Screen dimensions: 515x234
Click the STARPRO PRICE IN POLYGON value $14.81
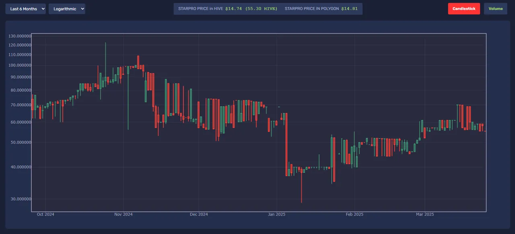pos(349,9)
